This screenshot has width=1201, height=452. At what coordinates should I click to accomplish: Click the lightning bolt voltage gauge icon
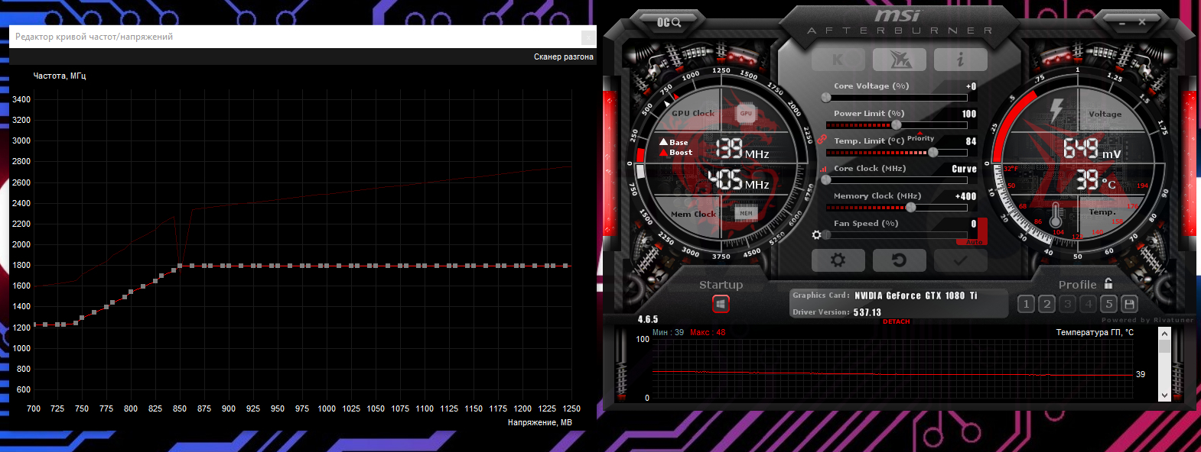[1056, 111]
